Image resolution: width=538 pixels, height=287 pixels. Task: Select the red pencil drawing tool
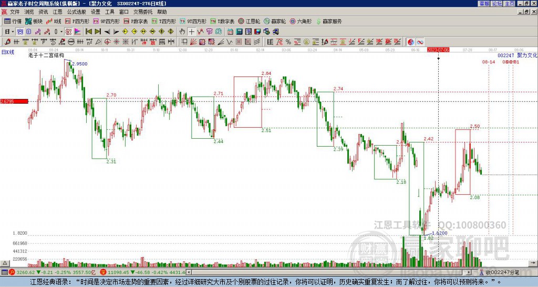(7, 42)
